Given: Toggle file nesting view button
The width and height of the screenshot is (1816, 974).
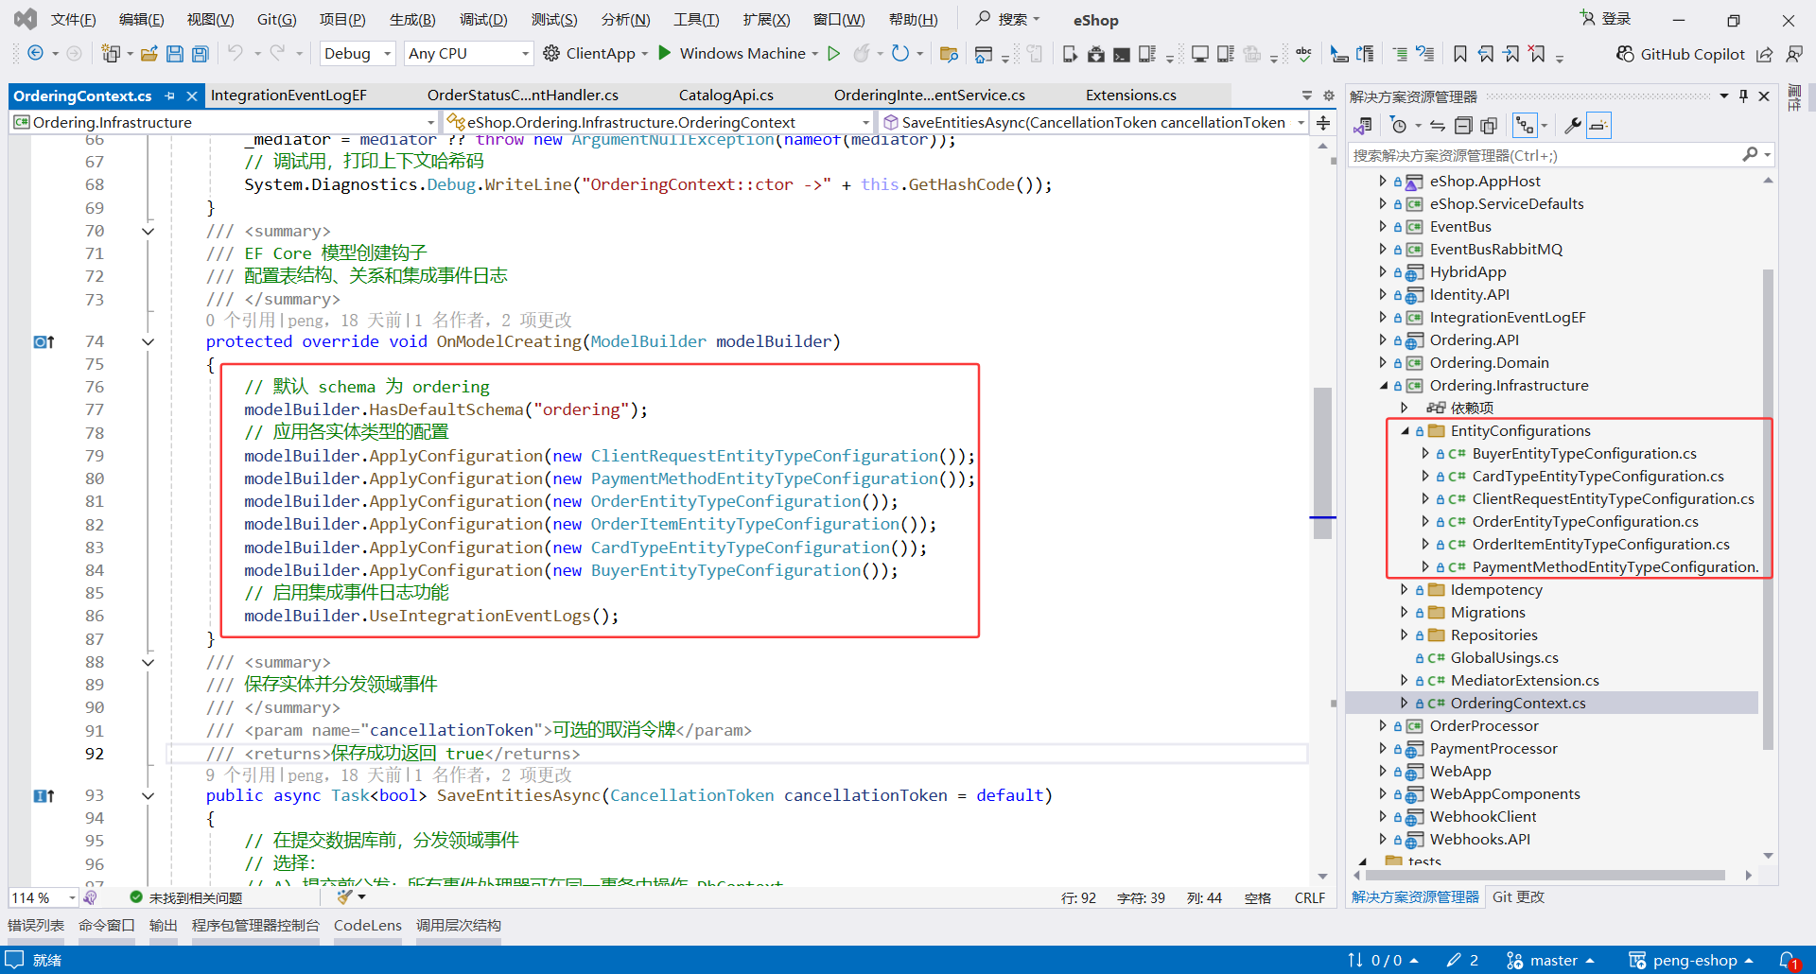Looking at the screenshot, I should pyautogui.click(x=1525, y=125).
